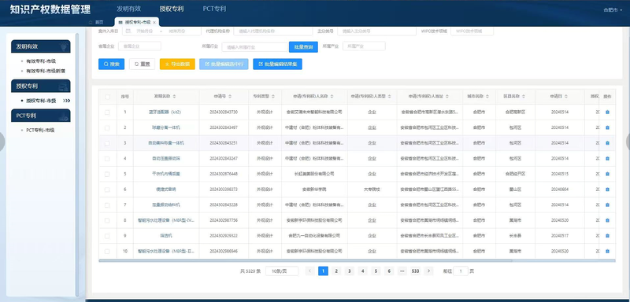
Task: Open the 省属企业 dropdown field
Action: 139,46
